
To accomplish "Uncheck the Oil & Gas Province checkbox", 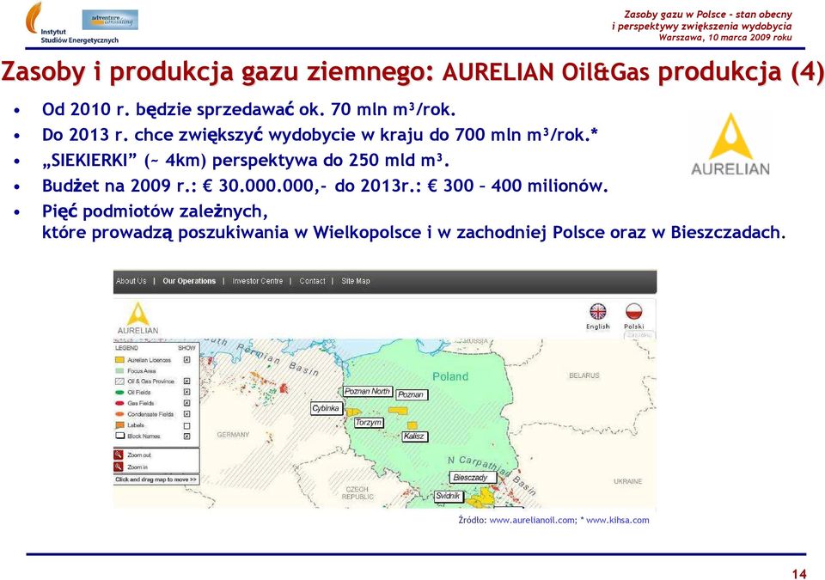I will 186,381.
